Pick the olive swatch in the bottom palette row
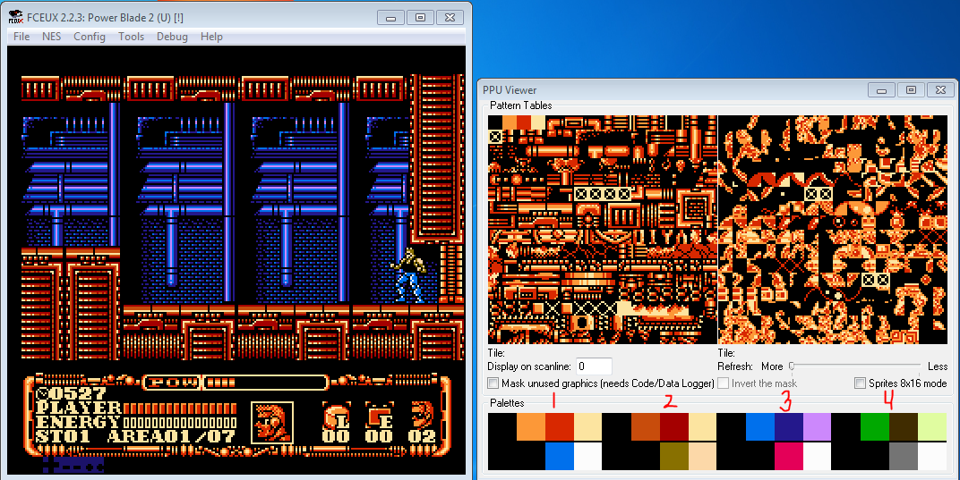The image size is (960, 480). point(674,456)
